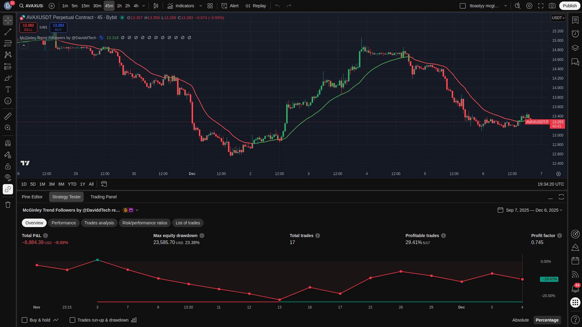
Task: Click the Publish button
Action: click(570, 6)
